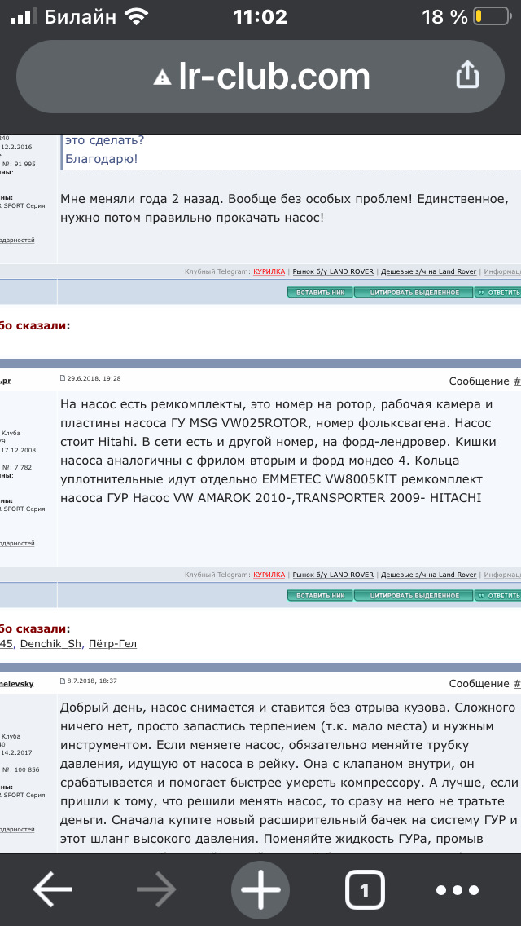Viewport: 521px width, 926px height.
Task: Open the КУРИЛКА Telegram link under the first post
Action: coord(269,271)
